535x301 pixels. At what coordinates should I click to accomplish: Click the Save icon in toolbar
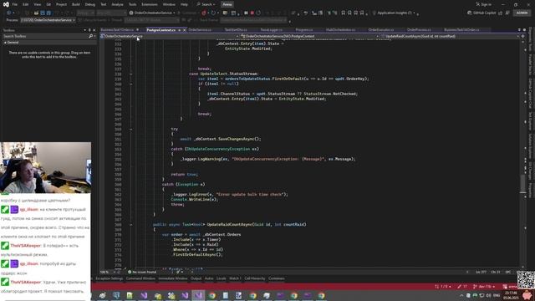point(43,13)
